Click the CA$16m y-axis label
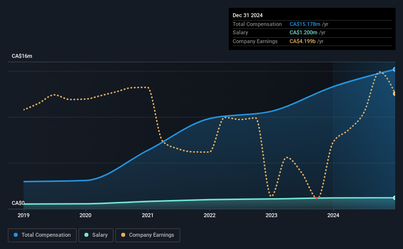Viewport: 403px width, 249px height. point(22,56)
